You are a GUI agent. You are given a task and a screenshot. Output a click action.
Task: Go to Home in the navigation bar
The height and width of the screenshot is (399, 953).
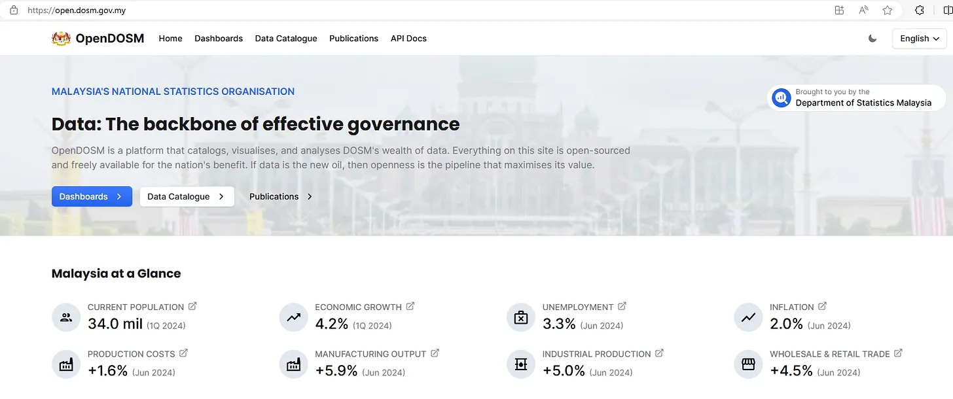[170, 39]
